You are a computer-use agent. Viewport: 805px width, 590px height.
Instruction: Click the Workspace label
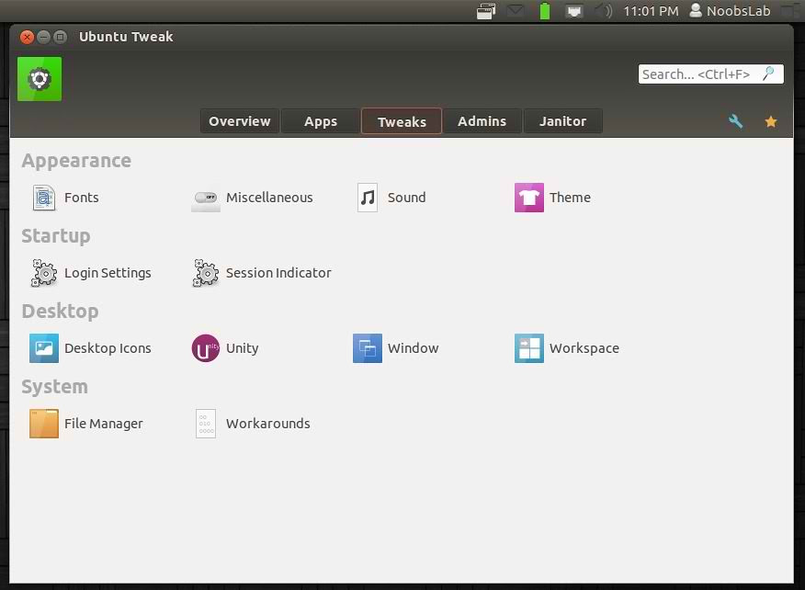pos(584,348)
